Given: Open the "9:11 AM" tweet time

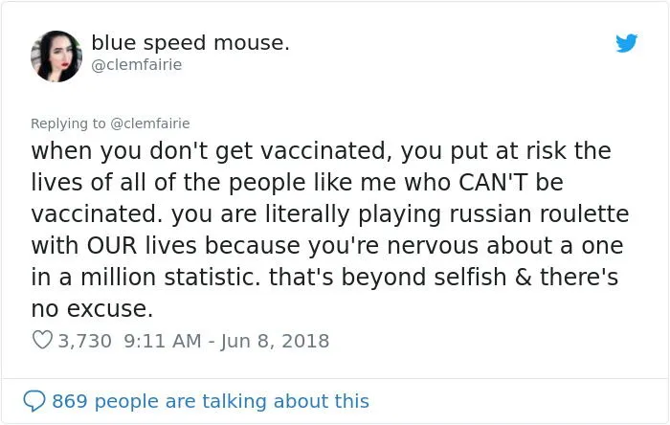Looking at the screenshot, I should (x=163, y=341).
